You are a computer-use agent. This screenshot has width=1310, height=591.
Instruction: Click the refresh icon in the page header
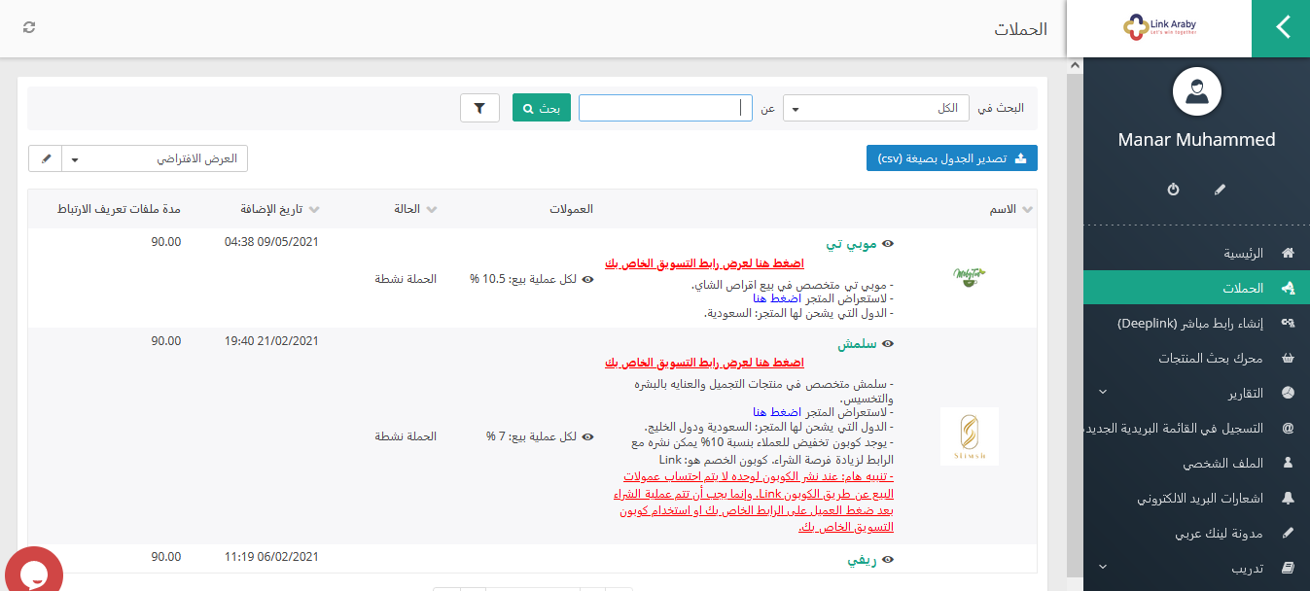pyautogui.click(x=29, y=27)
